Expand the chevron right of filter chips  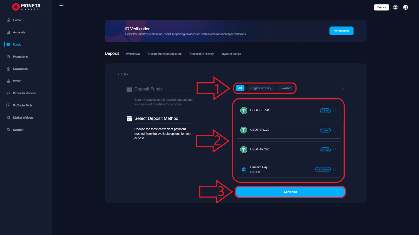click(x=343, y=88)
